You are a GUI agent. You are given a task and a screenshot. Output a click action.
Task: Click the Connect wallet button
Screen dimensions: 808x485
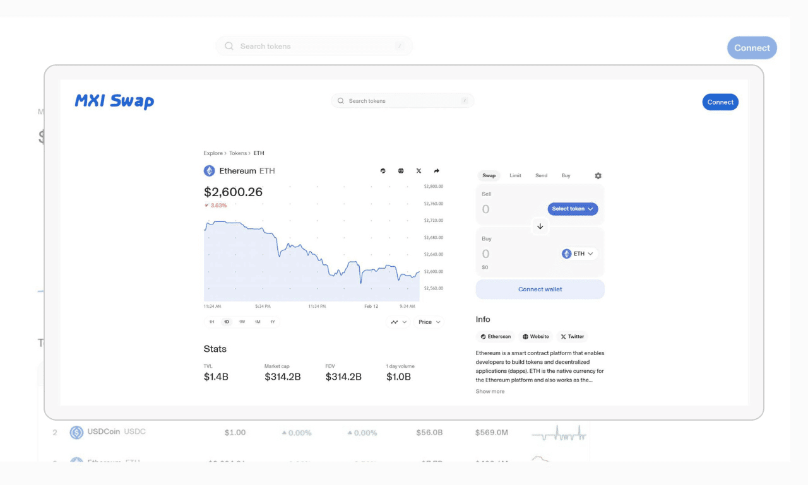click(x=540, y=289)
